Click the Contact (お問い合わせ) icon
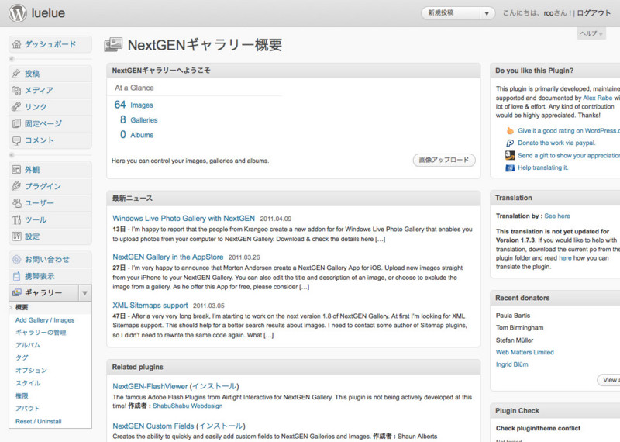620x442 pixels. (x=16, y=260)
